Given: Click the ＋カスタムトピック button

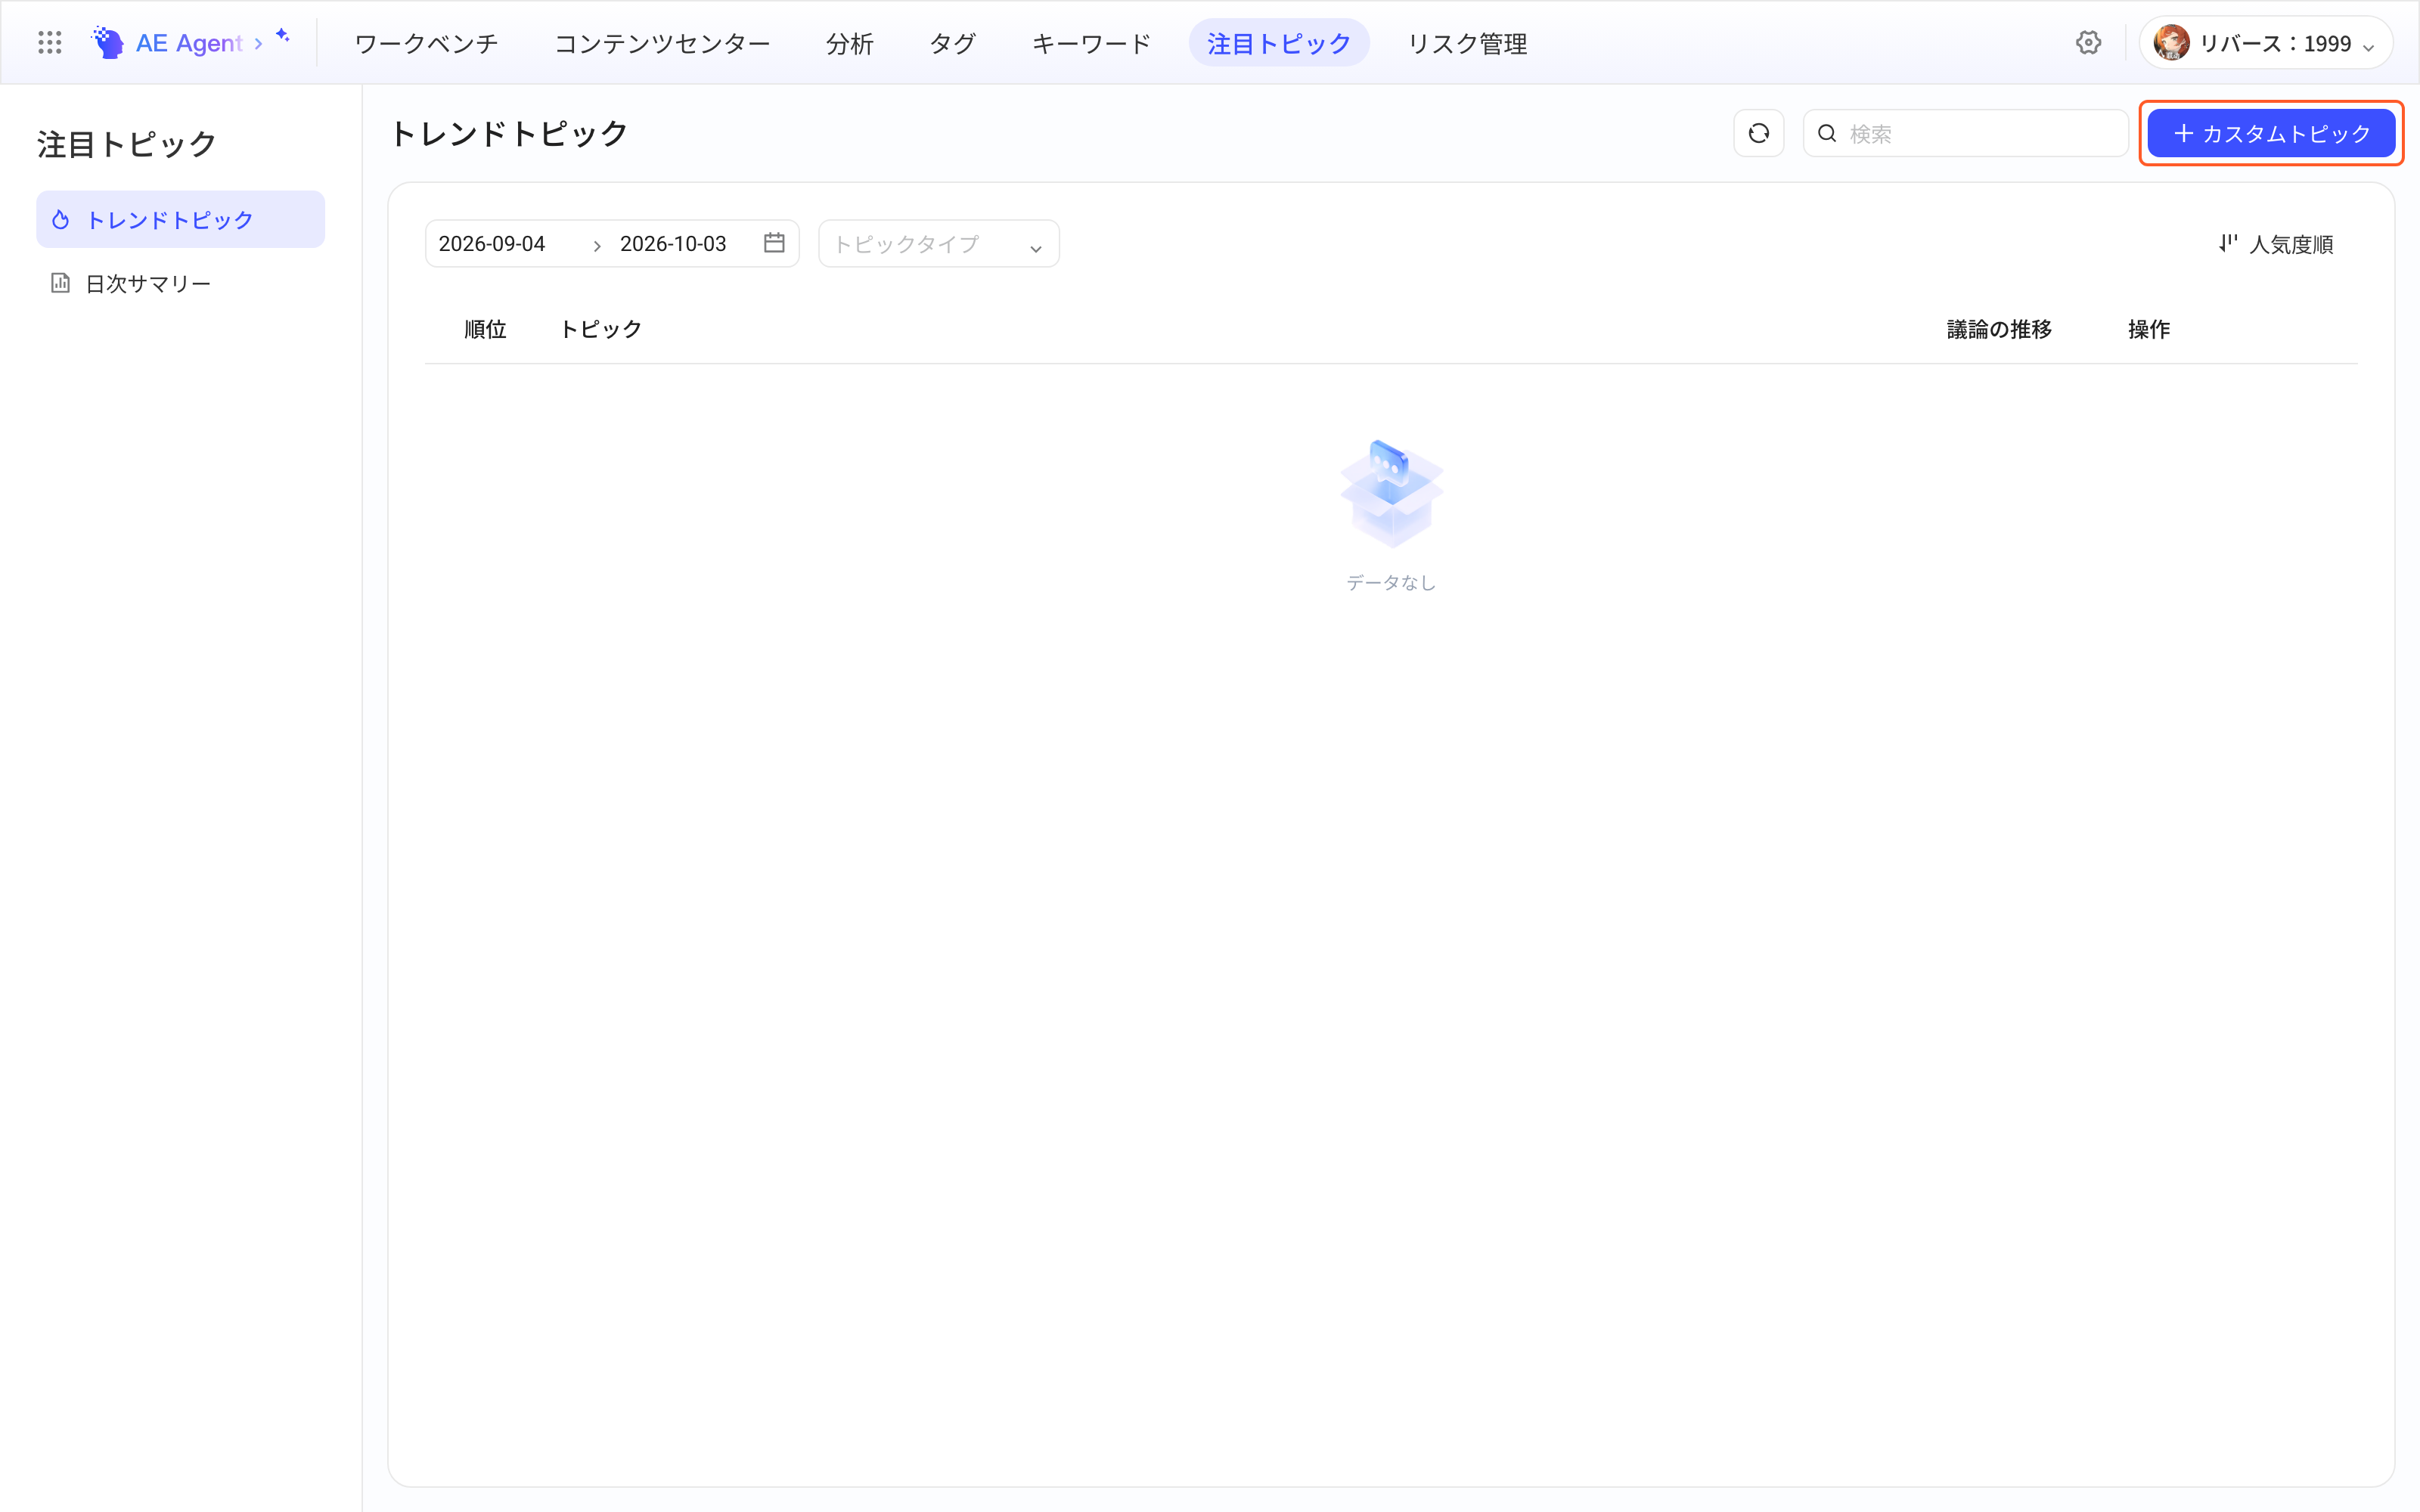Looking at the screenshot, I should [x=2271, y=133].
